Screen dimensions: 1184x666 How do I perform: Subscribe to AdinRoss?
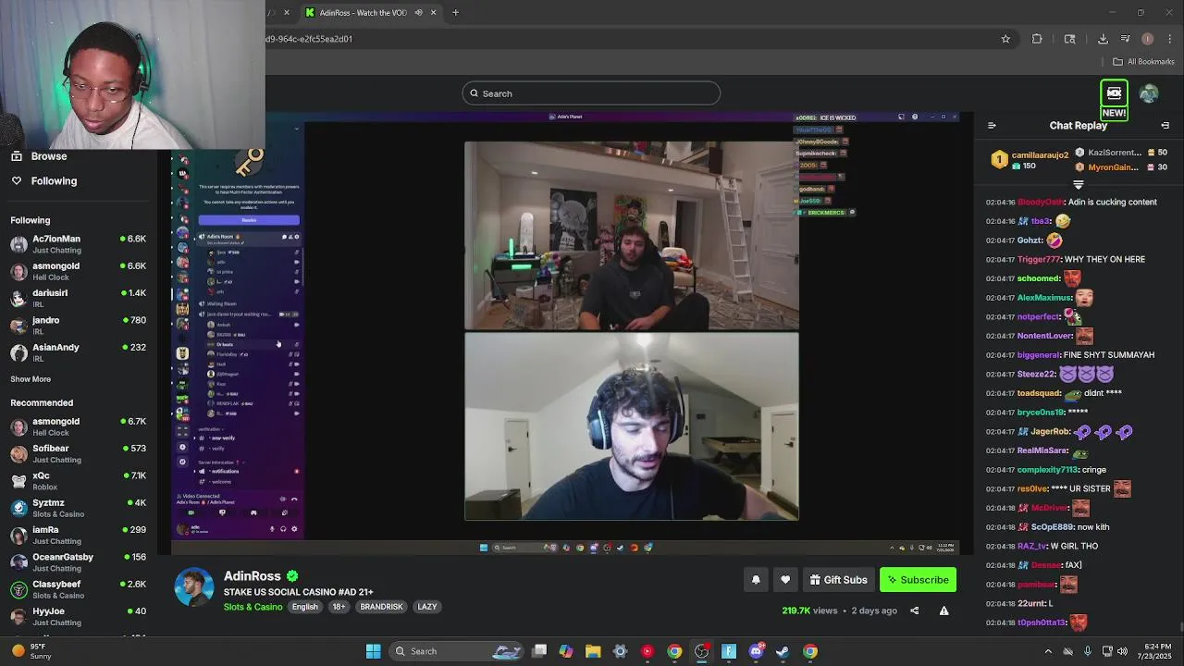[918, 580]
